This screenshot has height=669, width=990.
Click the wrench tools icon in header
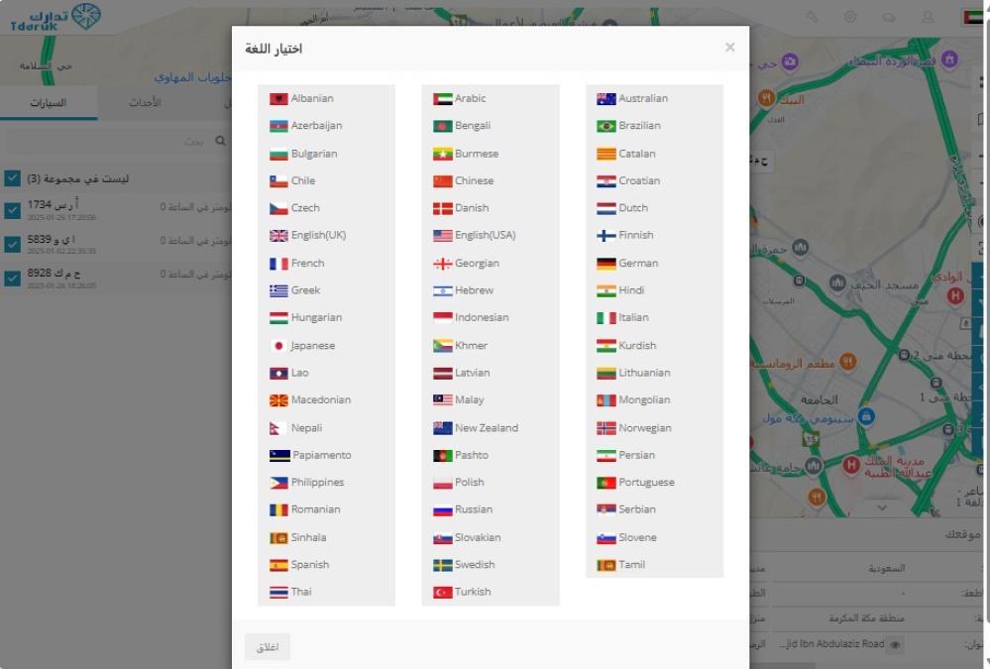click(813, 17)
